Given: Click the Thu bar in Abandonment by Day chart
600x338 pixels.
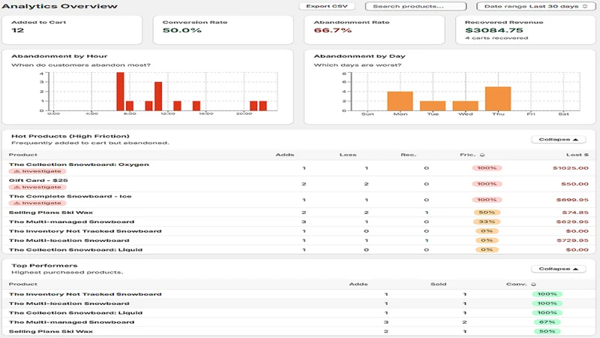Looking at the screenshot, I should coord(498,99).
